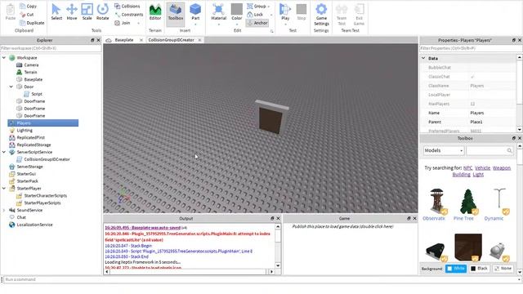Select the CollisionGroupIDCreator script item

click(47, 159)
